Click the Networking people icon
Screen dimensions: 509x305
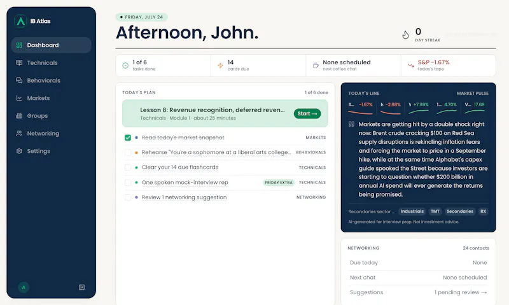pos(19,133)
